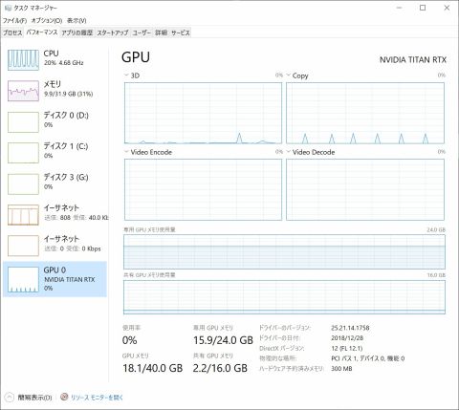This screenshot has width=459, height=410.
Task: Click the Task Manager title bar icon
Action: [x=8, y=8]
